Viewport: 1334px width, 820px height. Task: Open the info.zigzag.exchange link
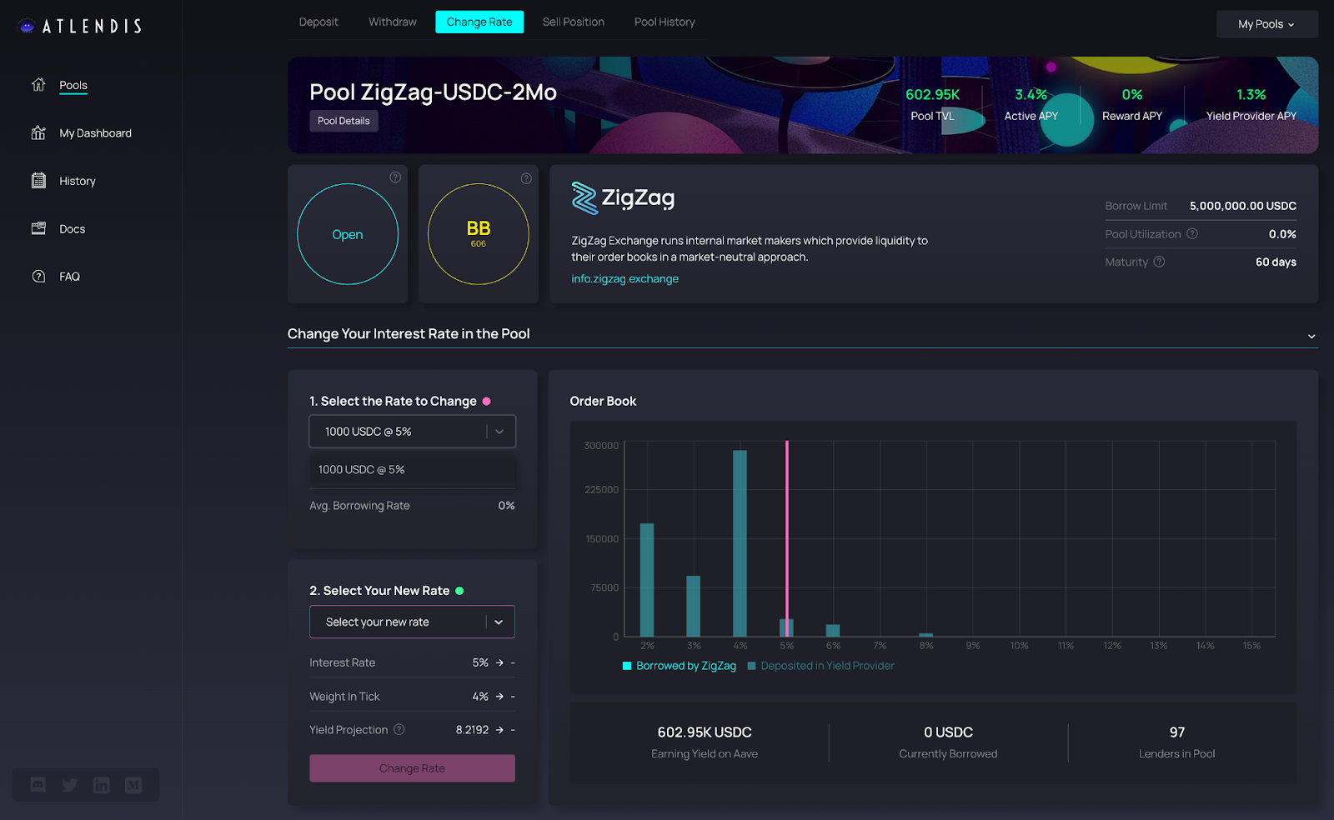[624, 278]
